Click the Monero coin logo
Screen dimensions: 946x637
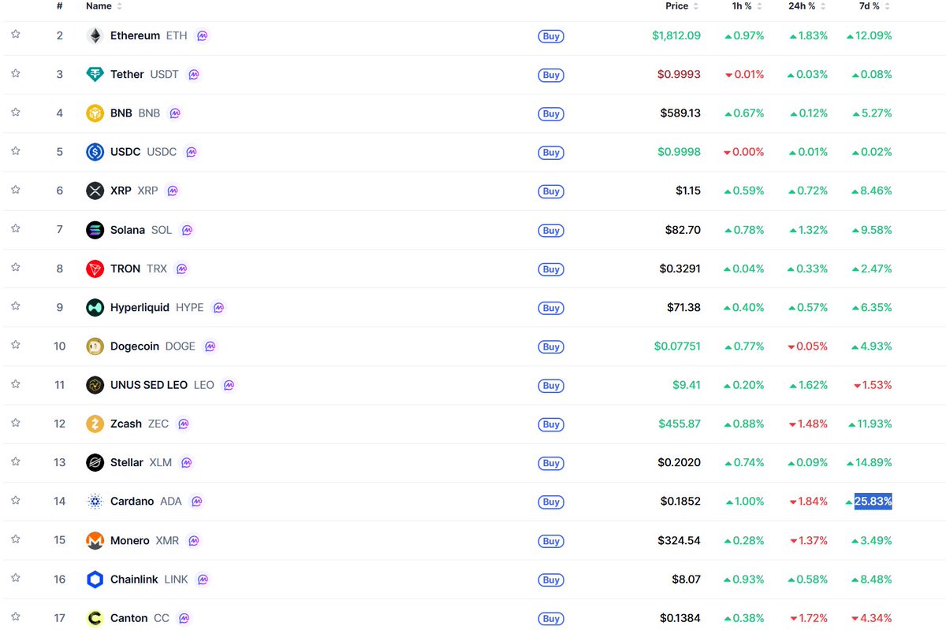pyautogui.click(x=95, y=541)
